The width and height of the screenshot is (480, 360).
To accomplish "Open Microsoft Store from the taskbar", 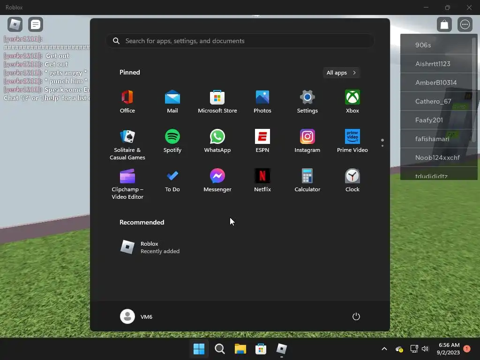I will coord(261,349).
